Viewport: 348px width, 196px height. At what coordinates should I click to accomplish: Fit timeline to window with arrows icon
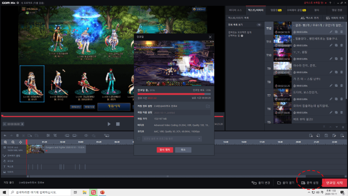pos(21,142)
